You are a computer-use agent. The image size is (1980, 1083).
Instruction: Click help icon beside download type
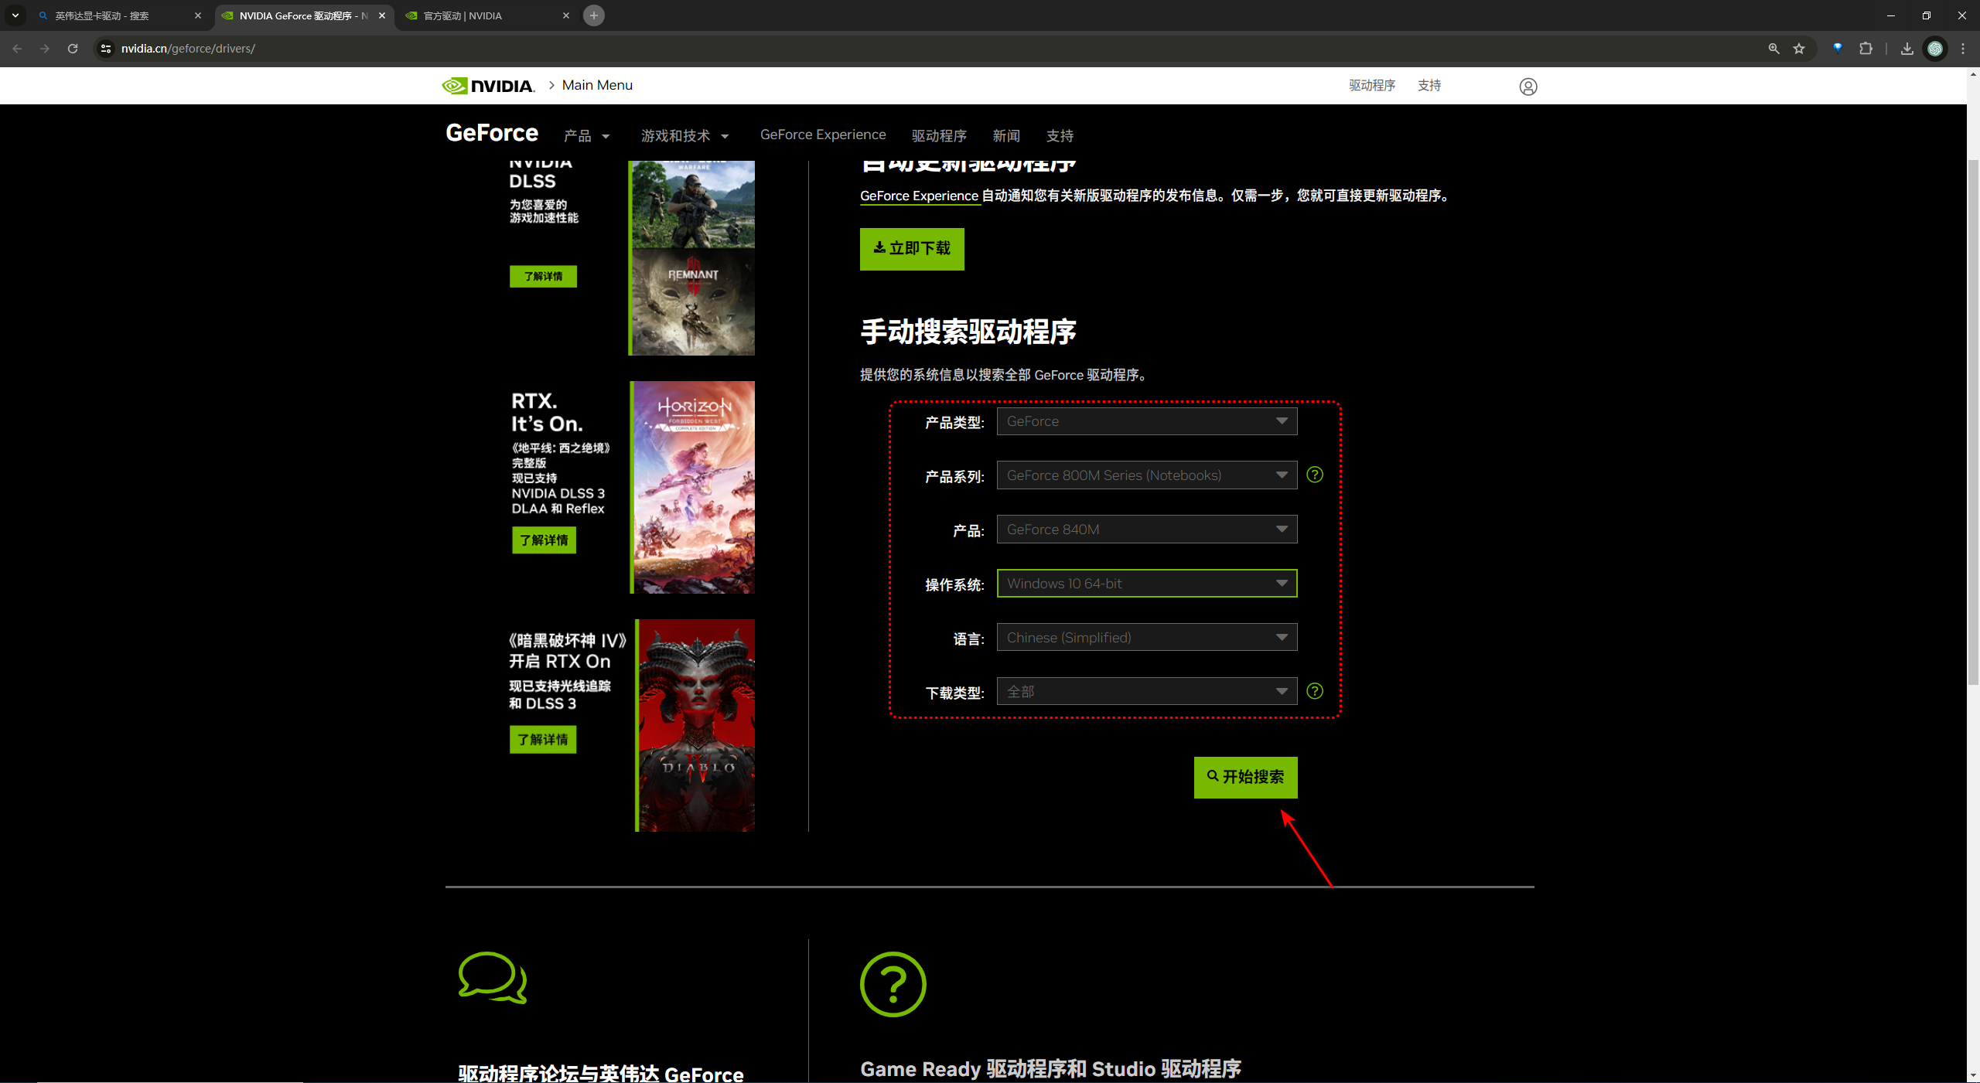1315,691
